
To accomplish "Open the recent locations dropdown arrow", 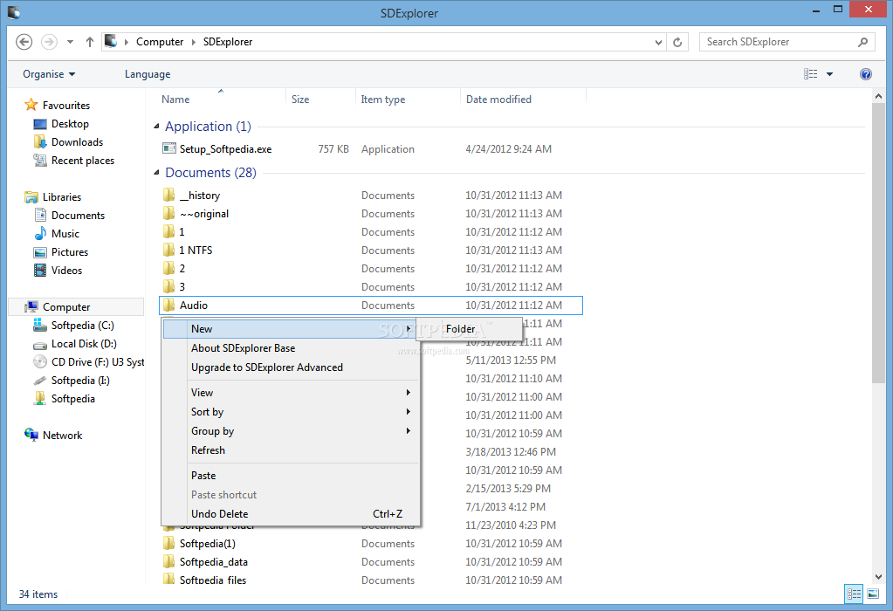I will pyautogui.click(x=70, y=42).
